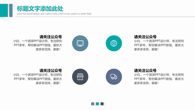This screenshot has width=195, height=110.
Task: Click the computer monitor icon circle
Action: pos(80,43)
